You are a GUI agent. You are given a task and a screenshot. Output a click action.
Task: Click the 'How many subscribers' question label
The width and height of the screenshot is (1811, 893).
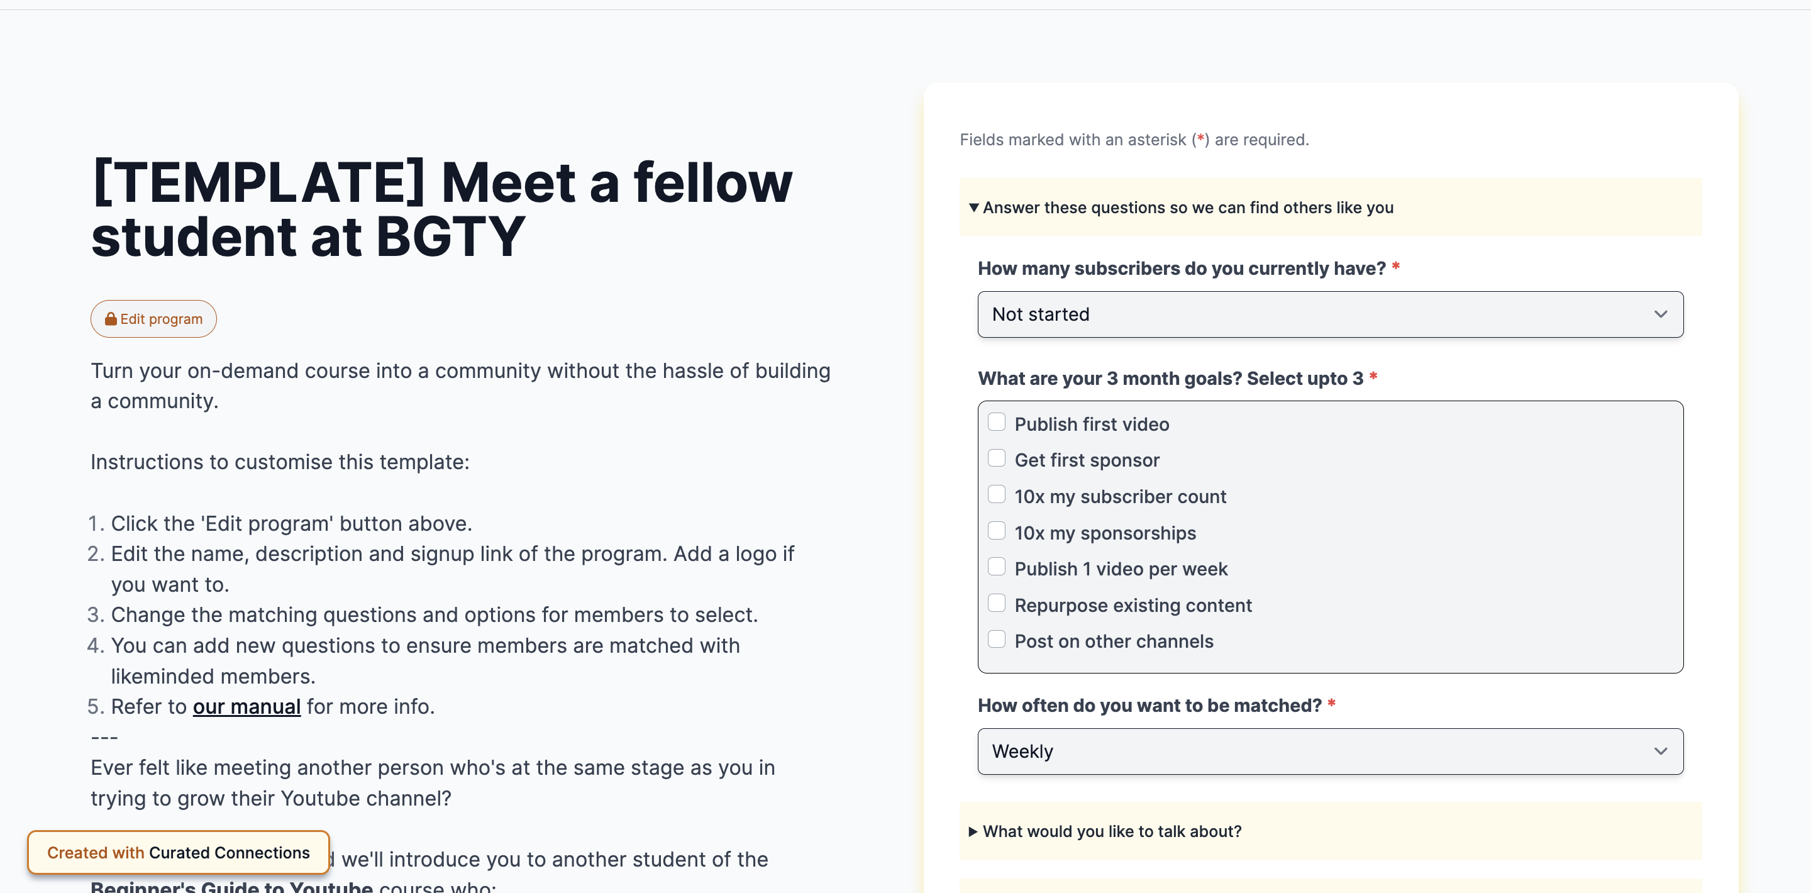1181,268
